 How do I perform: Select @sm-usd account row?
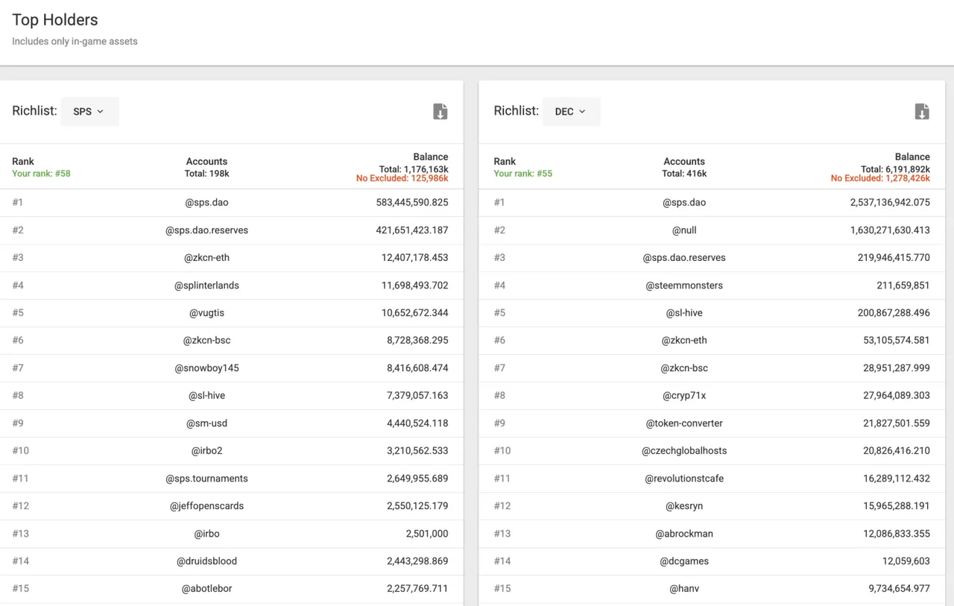coord(231,423)
